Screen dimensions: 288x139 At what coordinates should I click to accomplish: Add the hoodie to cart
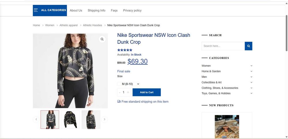pyautogui.click(x=147, y=92)
